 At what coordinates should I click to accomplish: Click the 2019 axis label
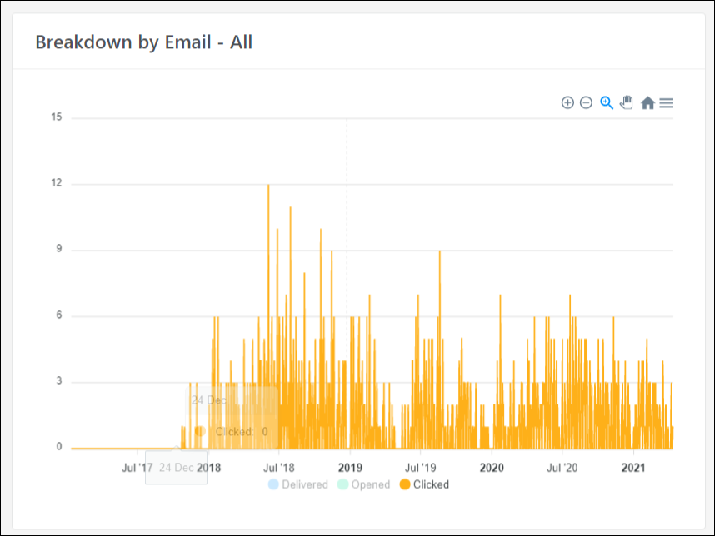[x=351, y=467]
